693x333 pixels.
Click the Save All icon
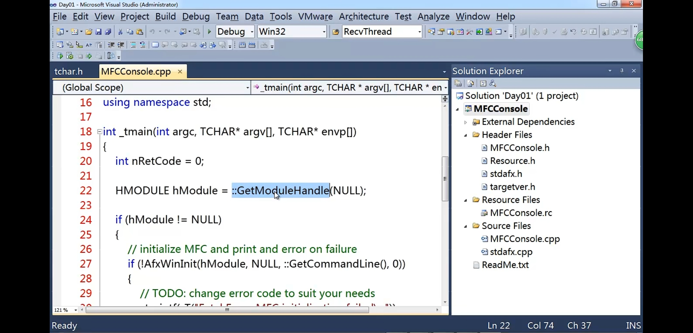(108, 32)
